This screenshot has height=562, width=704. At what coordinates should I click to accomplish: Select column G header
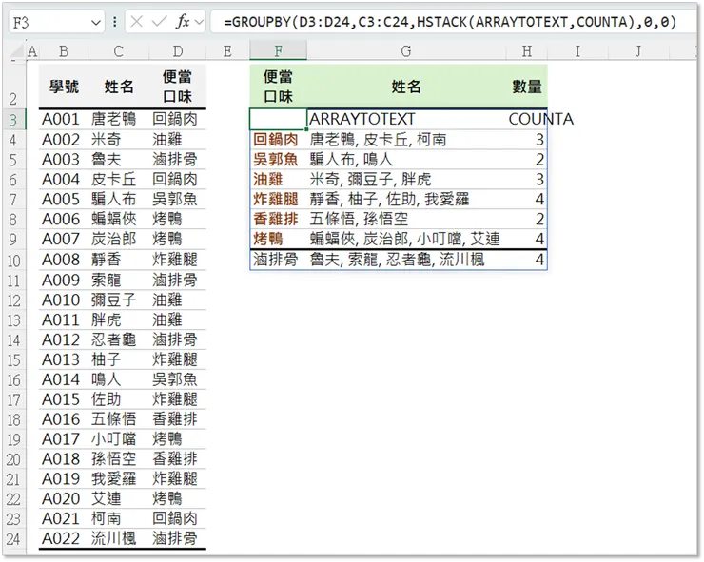(406, 51)
